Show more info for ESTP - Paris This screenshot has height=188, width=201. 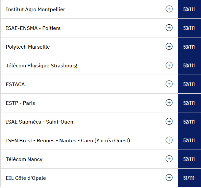pyautogui.click(x=169, y=103)
